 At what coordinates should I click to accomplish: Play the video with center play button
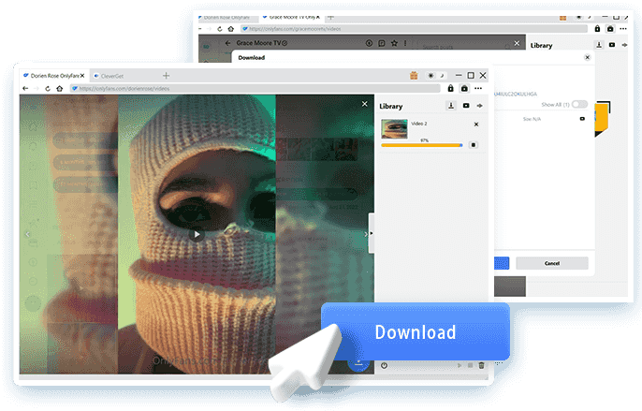click(196, 234)
